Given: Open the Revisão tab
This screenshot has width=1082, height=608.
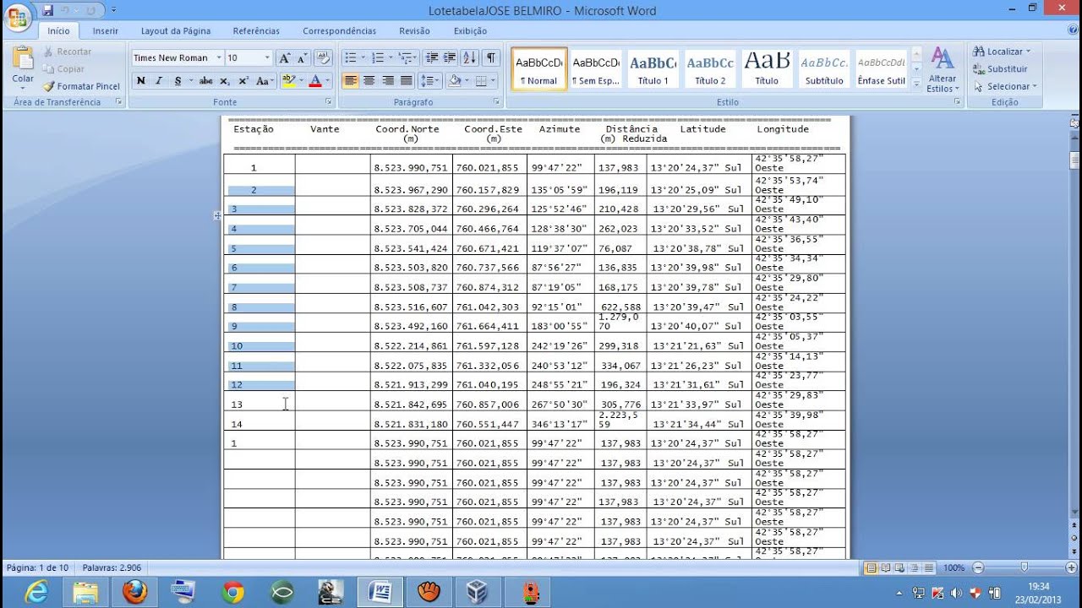Looking at the screenshot, I should (x=414, y=31).
